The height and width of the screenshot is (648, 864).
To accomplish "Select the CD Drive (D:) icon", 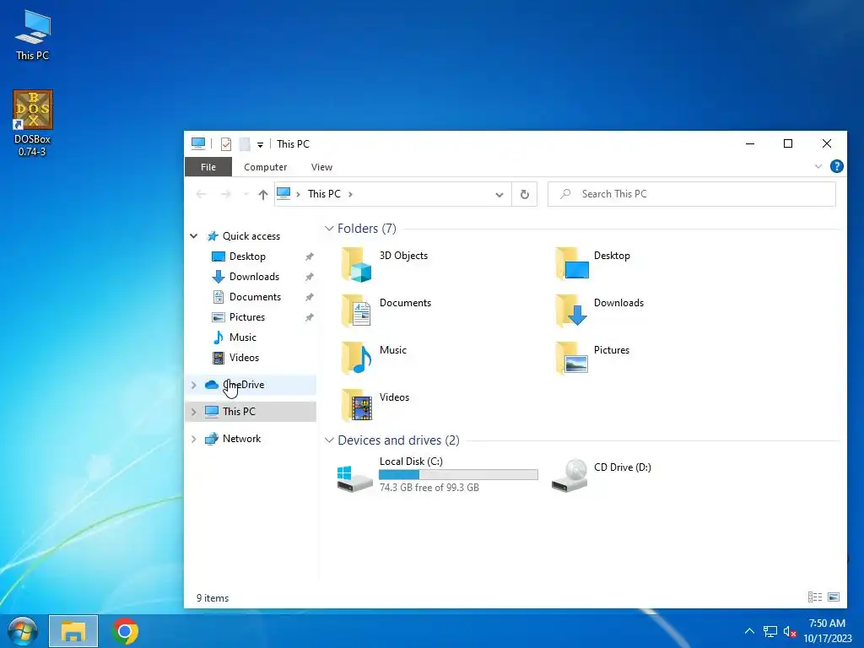I will pos(570,476).
